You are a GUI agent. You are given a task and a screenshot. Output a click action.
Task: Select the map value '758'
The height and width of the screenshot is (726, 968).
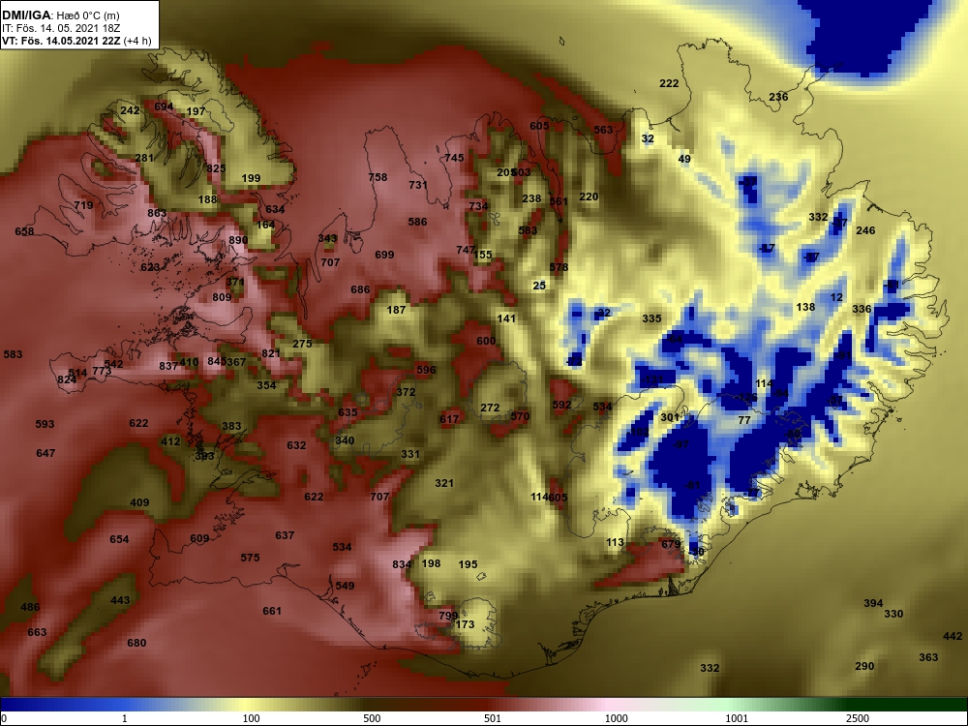pyautogui.click(x=378, y=177)
